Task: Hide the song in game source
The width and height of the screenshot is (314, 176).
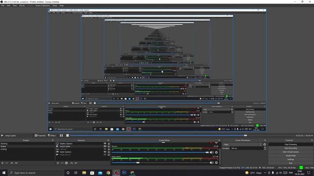Action: [105, 146]
